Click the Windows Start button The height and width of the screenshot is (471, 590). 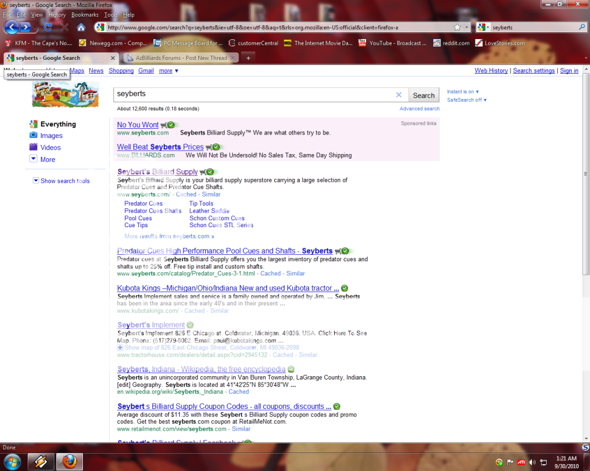tap(13, 461)
